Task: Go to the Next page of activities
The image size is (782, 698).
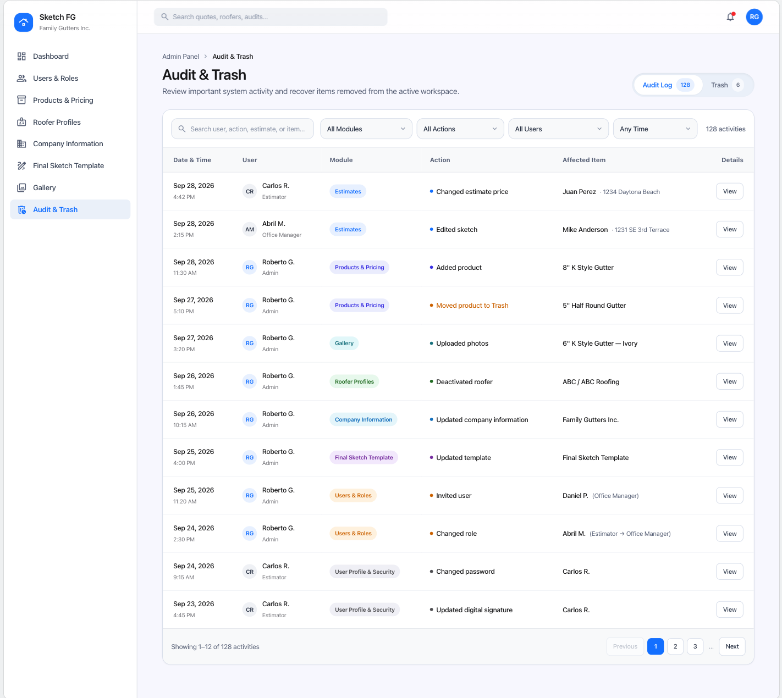Action: coord(732,646)
